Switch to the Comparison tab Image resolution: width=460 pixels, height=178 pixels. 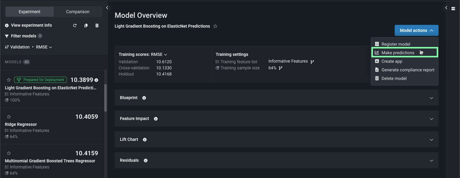click(78, 12)
